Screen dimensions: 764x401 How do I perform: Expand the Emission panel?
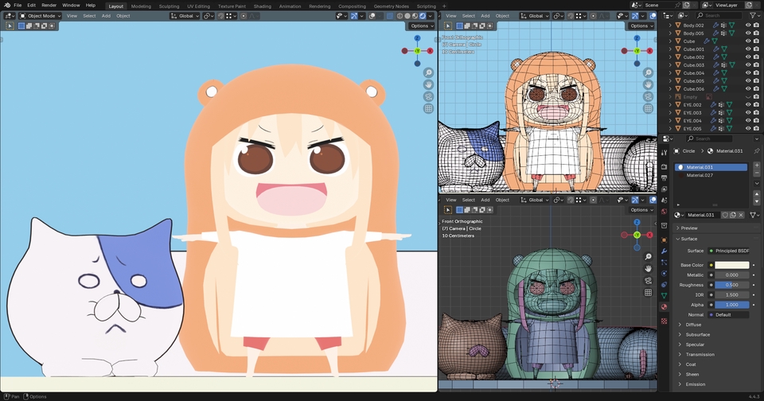click(x=695, y=384)
